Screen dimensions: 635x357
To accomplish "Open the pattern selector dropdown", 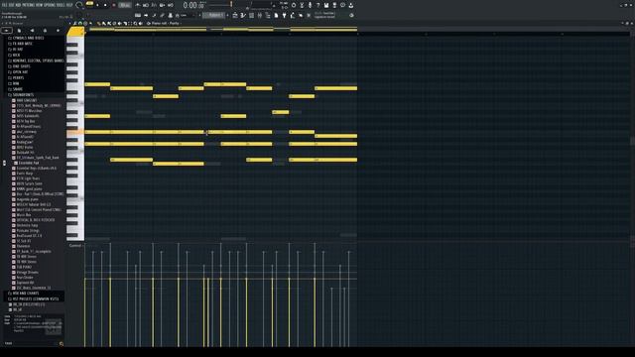I will coord(214,16).
